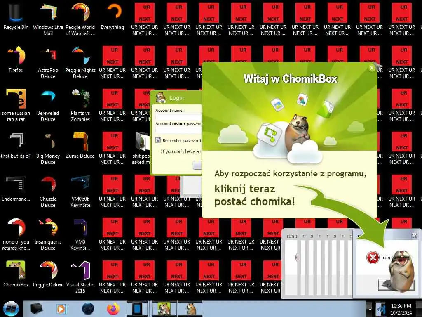Image resolution: width=422 pixels, height=317 pixels.
Task: Click the laughing chomik hamster character
Action: pos(401,271)
